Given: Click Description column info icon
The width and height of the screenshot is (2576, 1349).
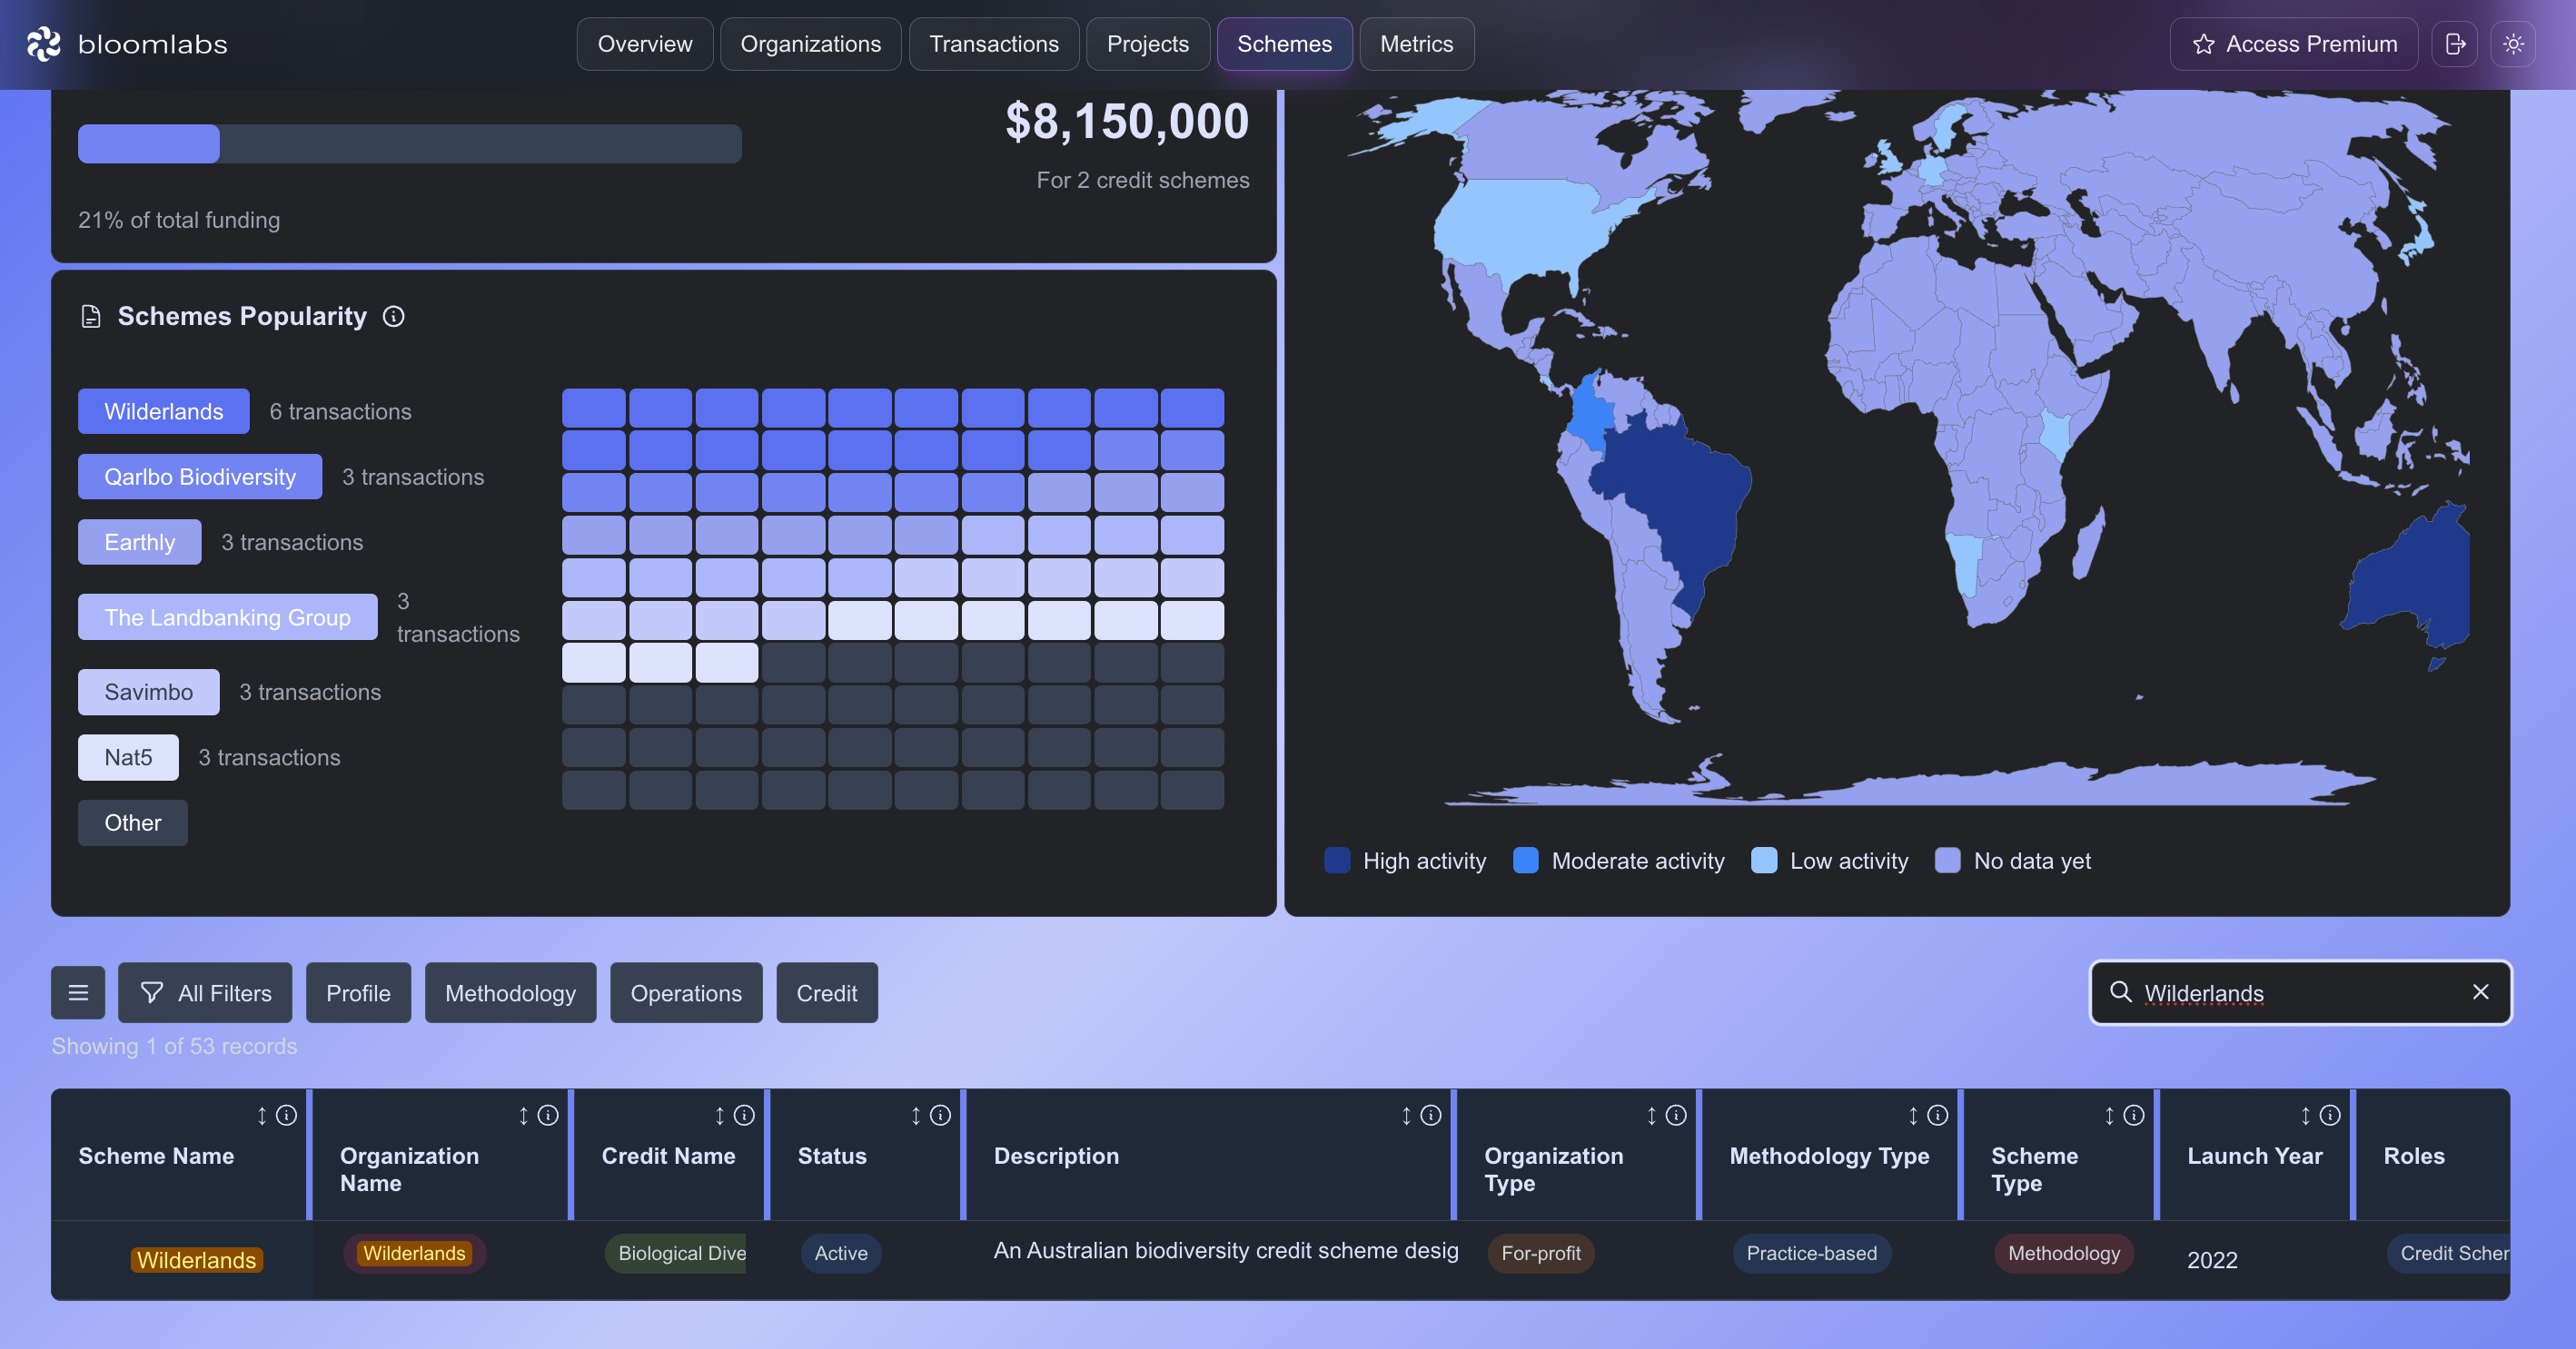Looking at the screenshot, I should [x=1431, y=1115].
